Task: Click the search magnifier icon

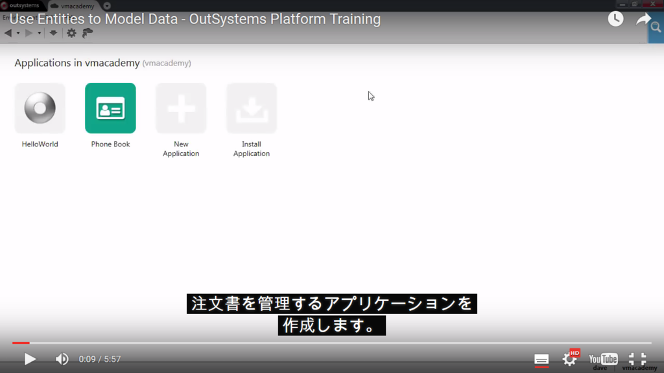Action: click(x=656, y=28)
